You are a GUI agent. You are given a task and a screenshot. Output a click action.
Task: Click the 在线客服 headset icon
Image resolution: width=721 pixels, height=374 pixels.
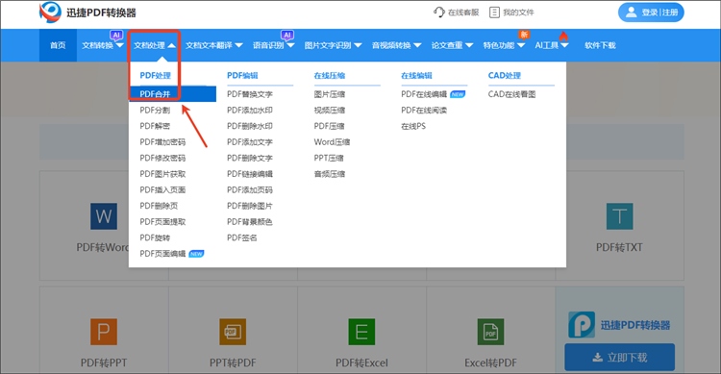[438, 12]
